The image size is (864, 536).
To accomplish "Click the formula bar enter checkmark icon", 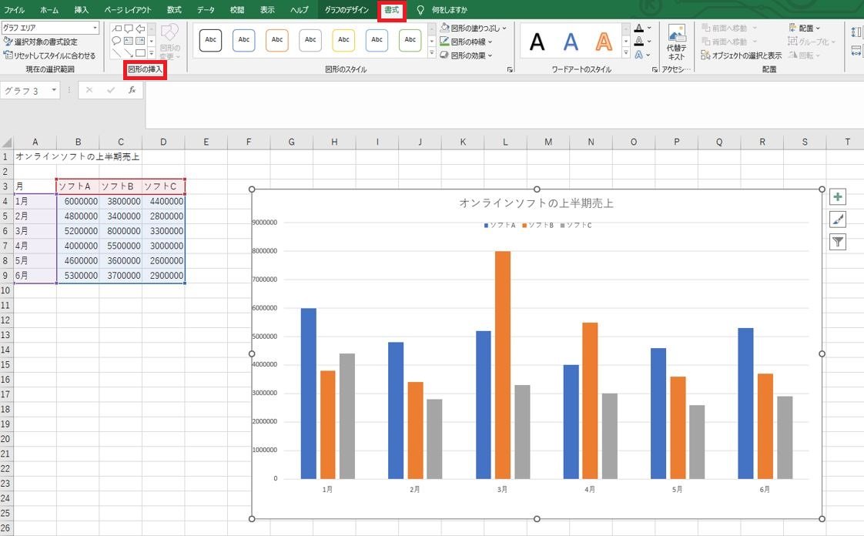I will (111, 90).
